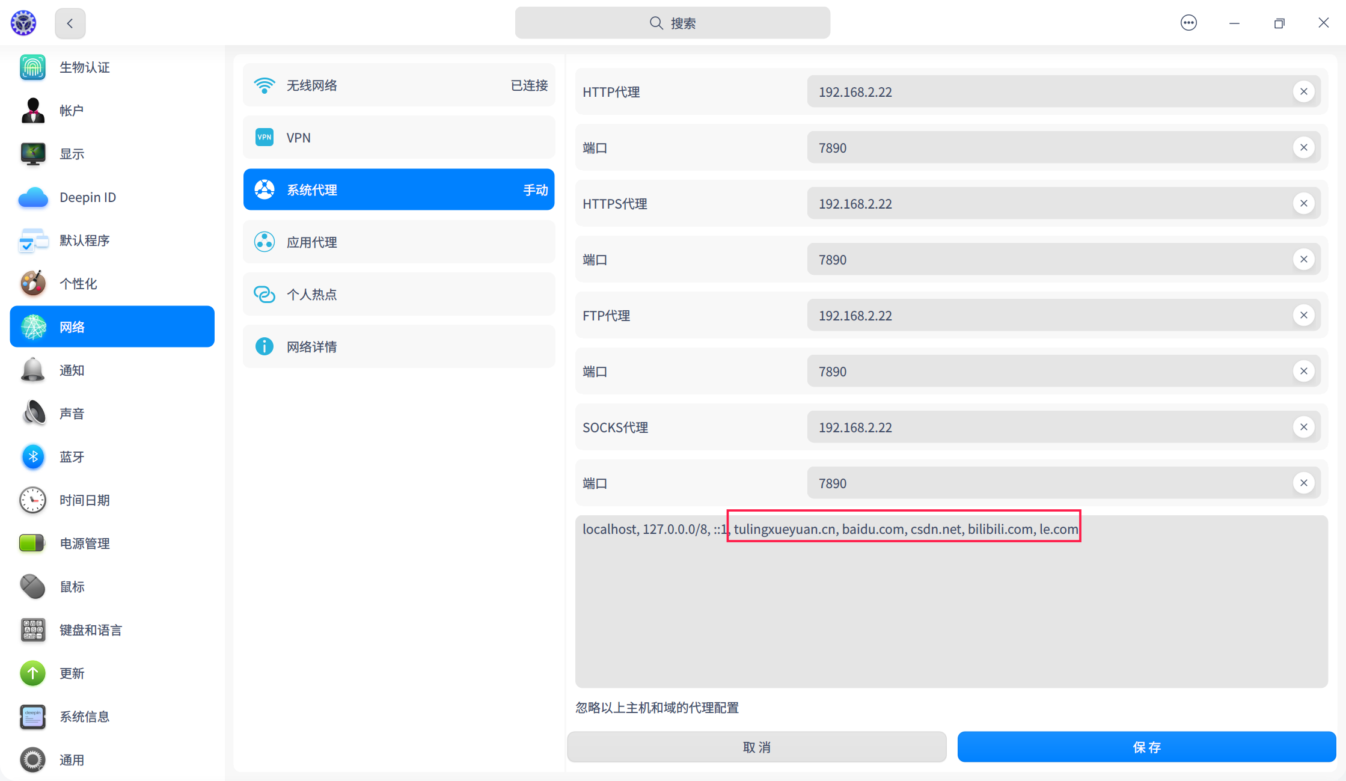Open the biometric authentication settings icon
The image size is (1346, 781).
(x=32, y=67)
